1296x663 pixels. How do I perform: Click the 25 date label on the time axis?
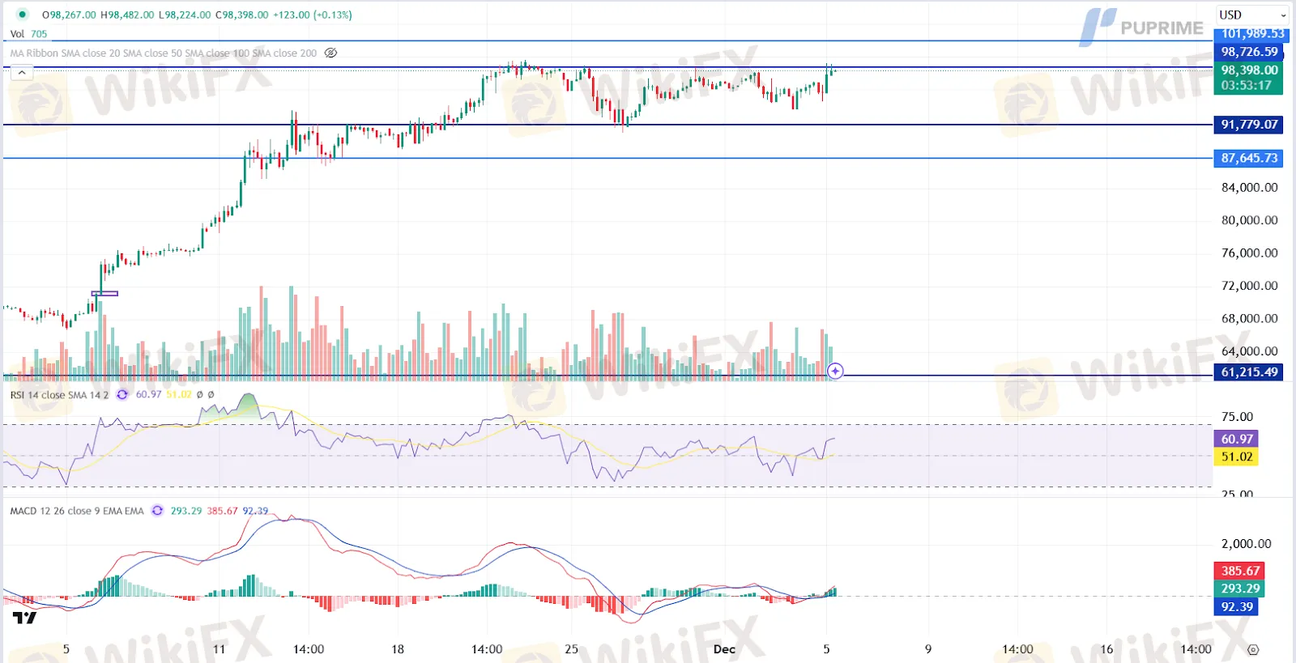point(572,649)
